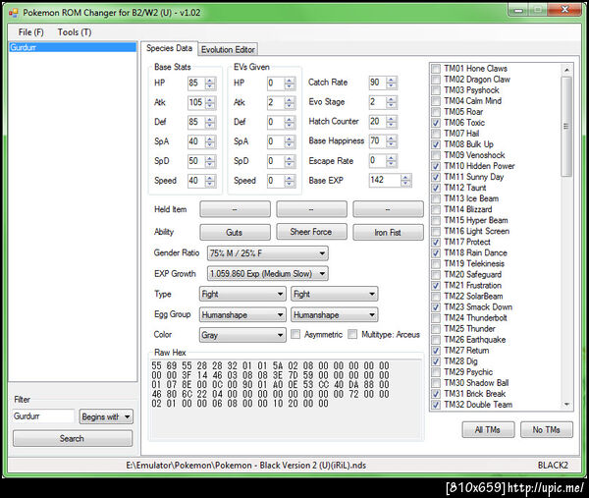The width and height of the screenshot is (589, 498).
Task: Close the Pokemon ROM Changer window
Action: 564,10
